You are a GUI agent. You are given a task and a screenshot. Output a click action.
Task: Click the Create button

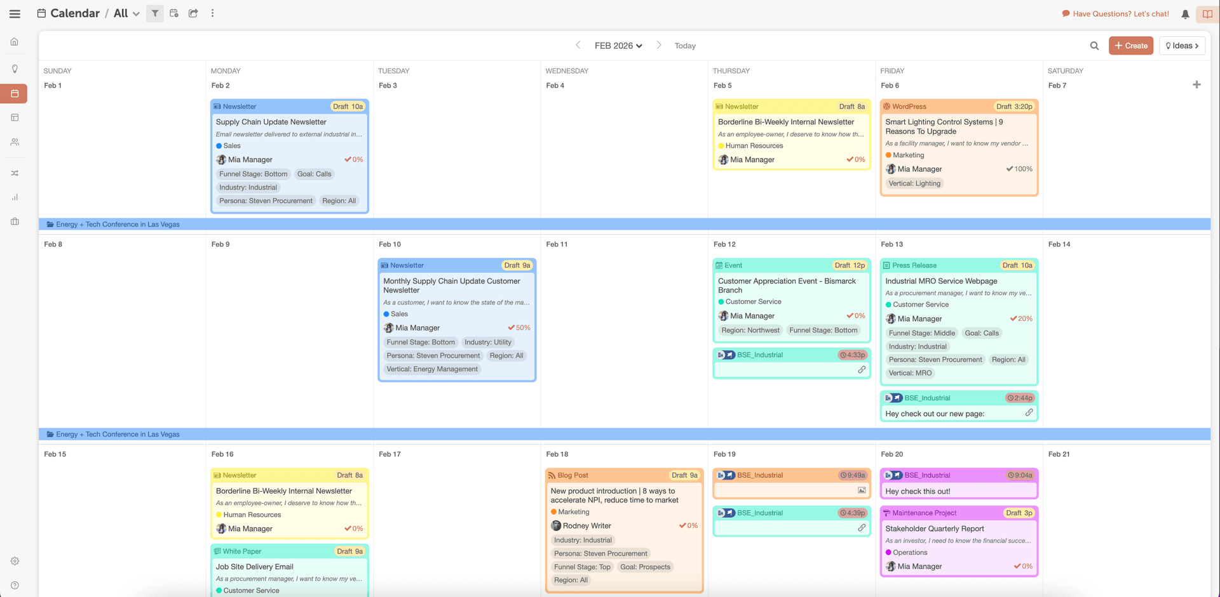click(x=1131, y=45)
